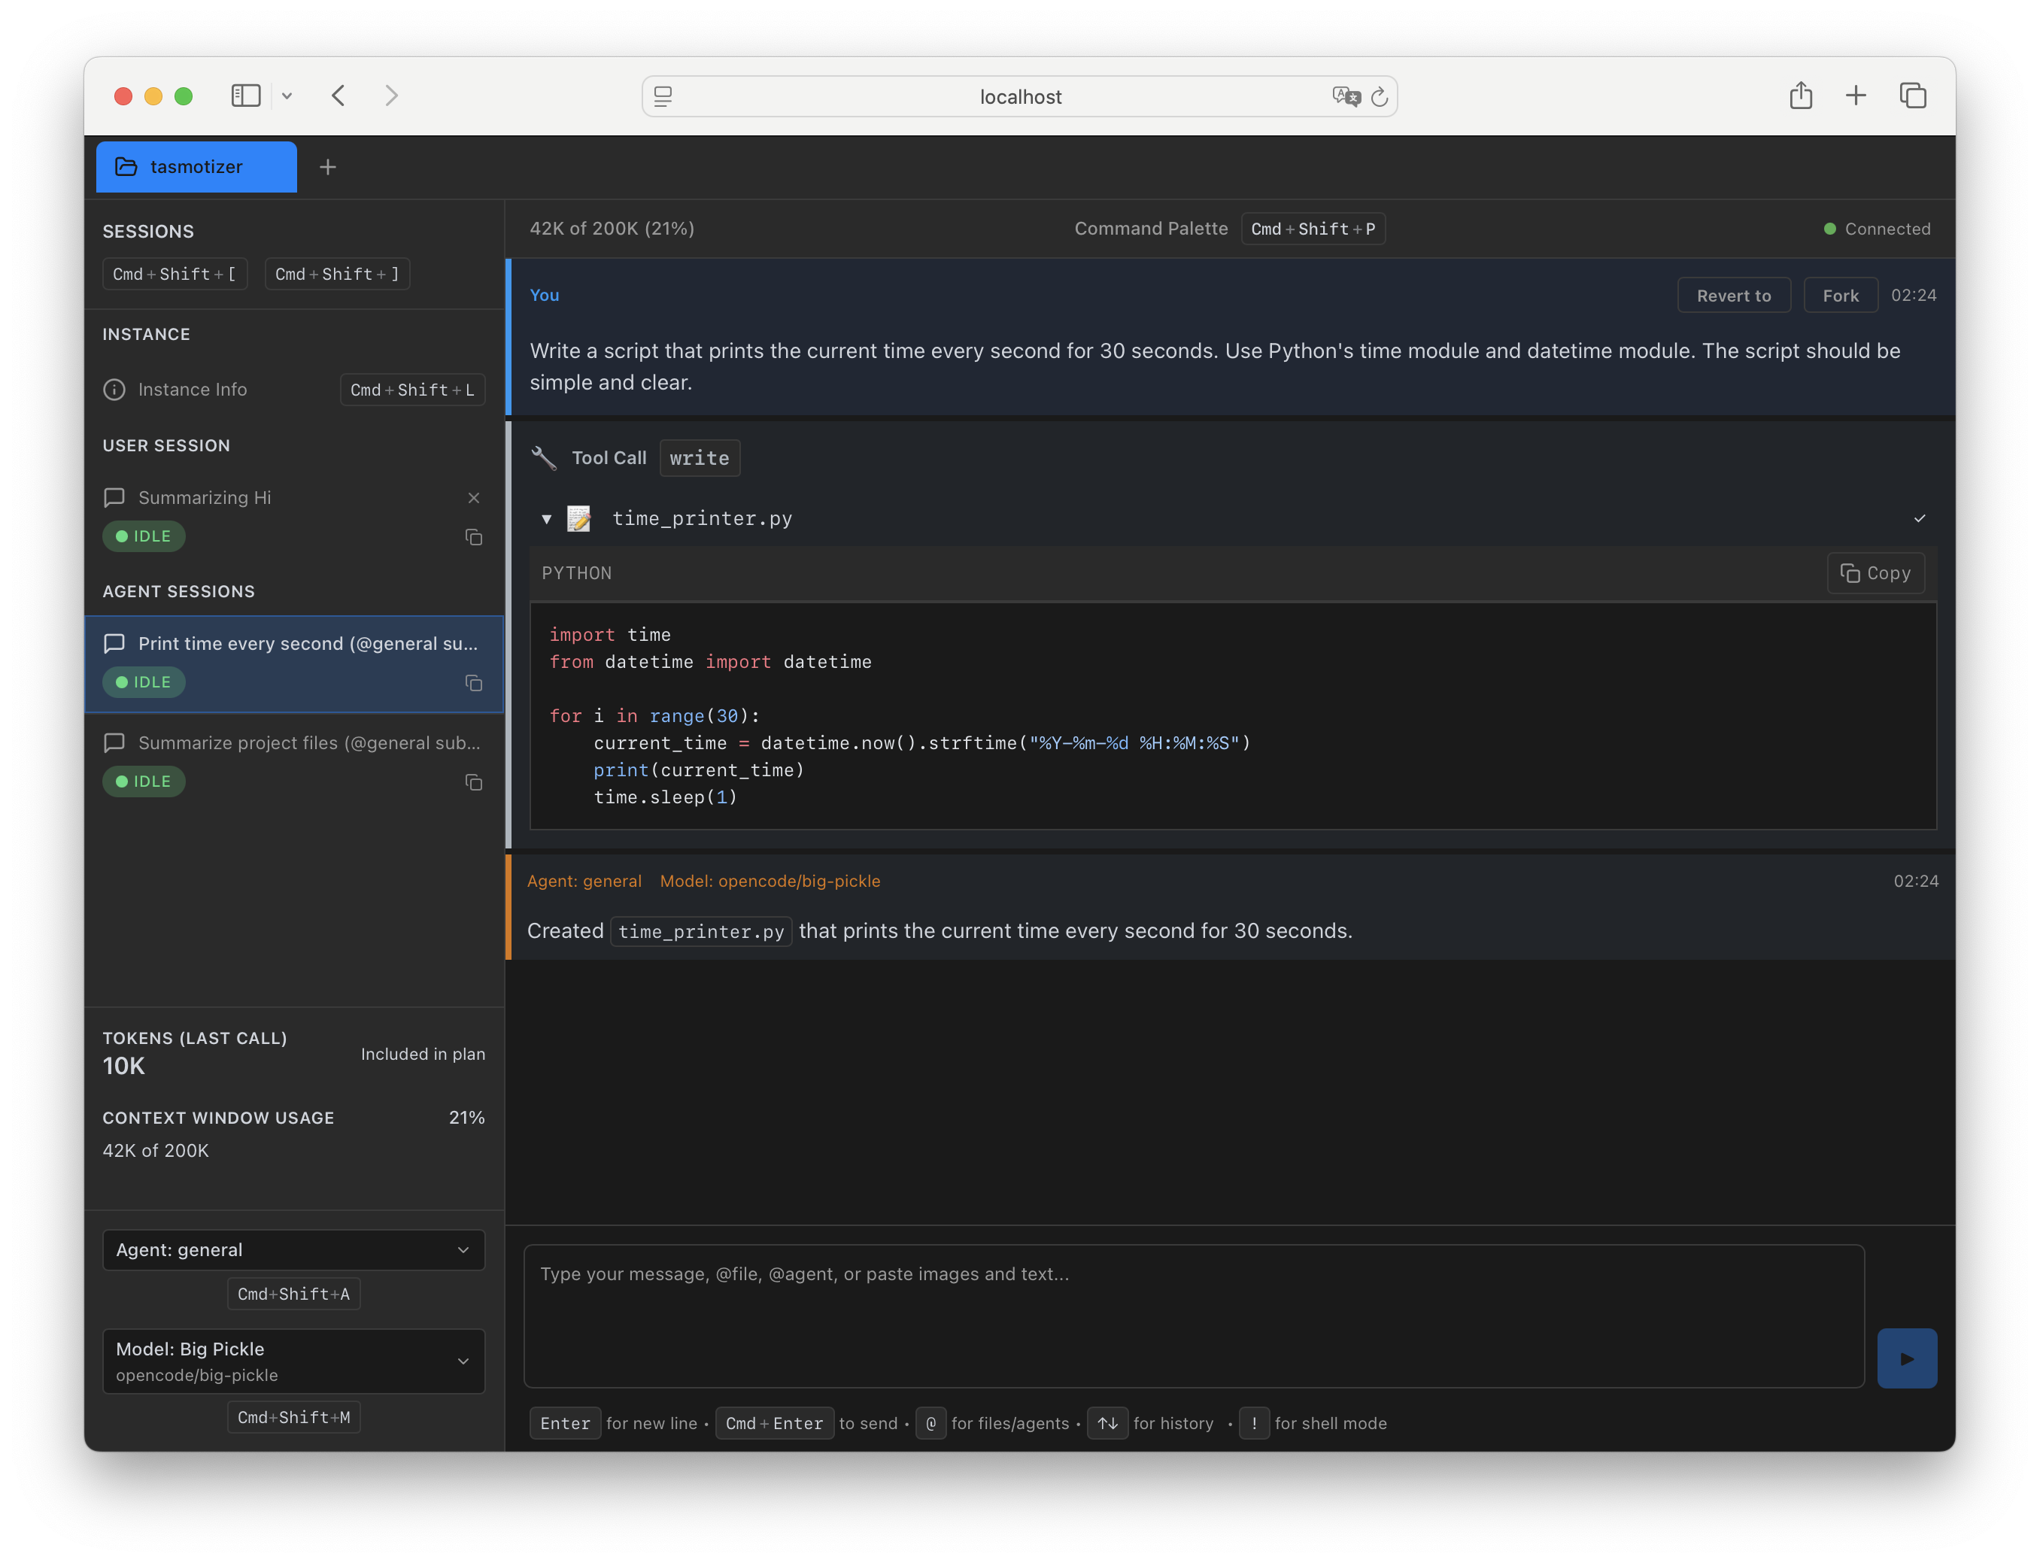Open the Model: Big Pickle dropdown
2040x1563 pixels.
pyautogui.click(x=293, y=1360)
